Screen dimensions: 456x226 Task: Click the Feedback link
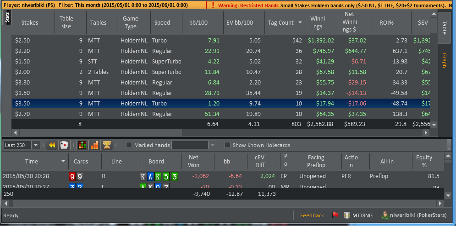(312, 215)
